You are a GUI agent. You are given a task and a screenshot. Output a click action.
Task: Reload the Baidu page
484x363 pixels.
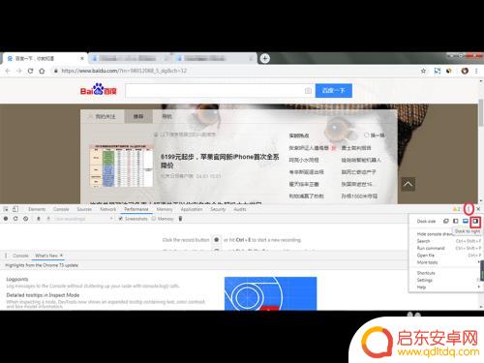[30, 71]
